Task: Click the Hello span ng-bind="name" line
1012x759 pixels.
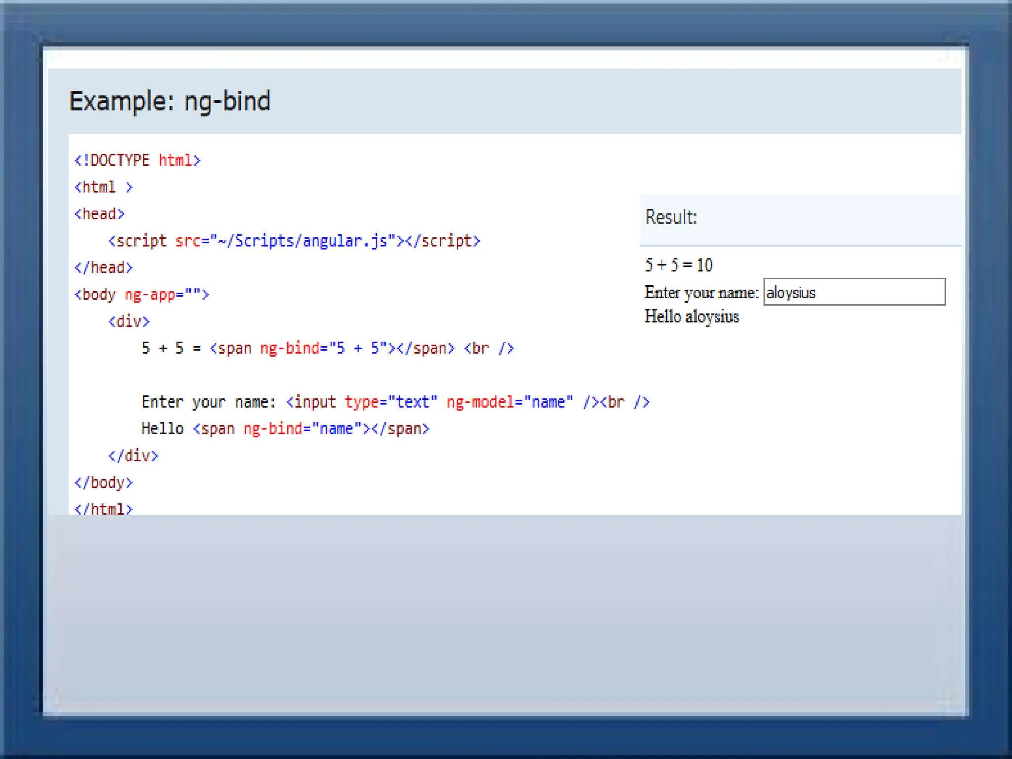Action: coord(285,429)
